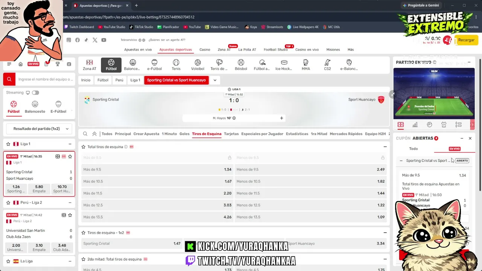Open the trophy icon in left sidebar

point(58,64)
